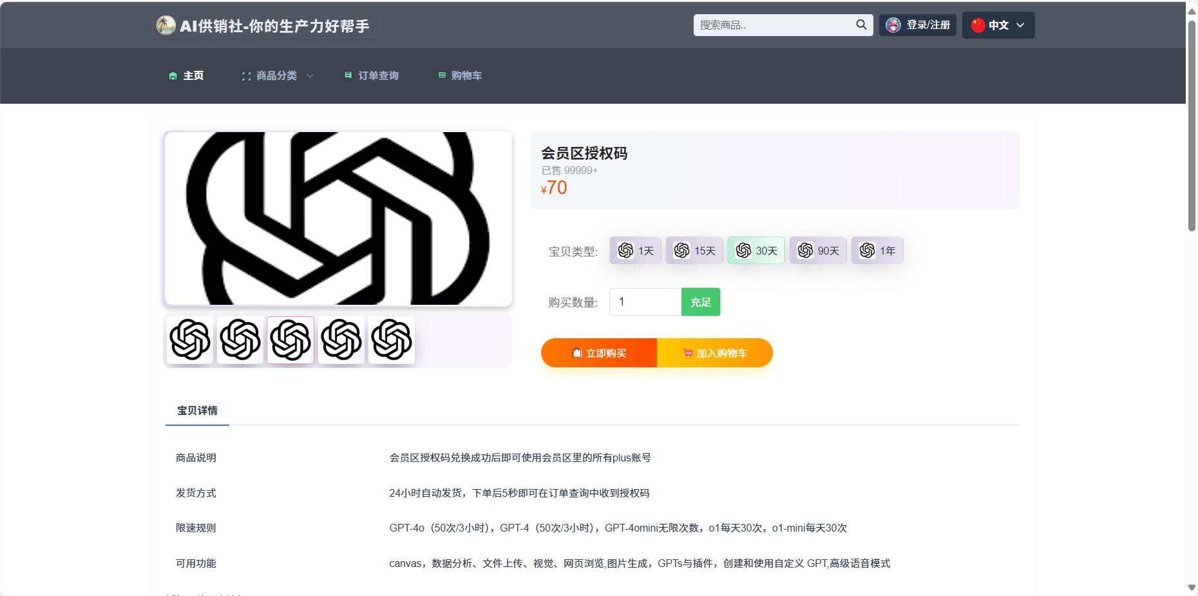The image size is (1198, 596).
Task: Click the icon beside 购物车 in nav
Action: [442, 75]
